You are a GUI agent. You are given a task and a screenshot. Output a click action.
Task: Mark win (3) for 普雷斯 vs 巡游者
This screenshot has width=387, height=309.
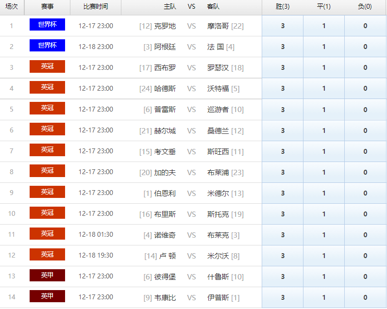[283, 110]
